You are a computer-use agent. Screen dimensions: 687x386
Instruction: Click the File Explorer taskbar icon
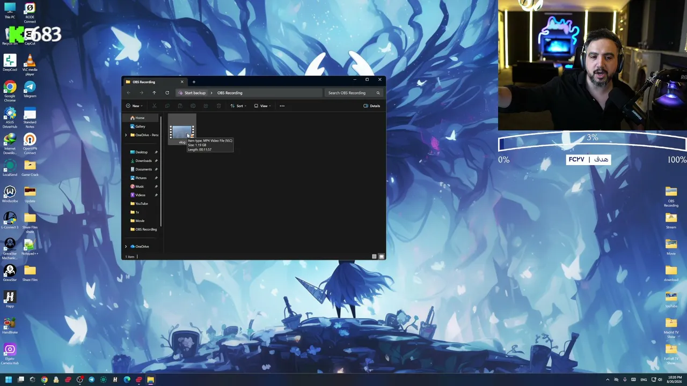tap(150, 380)
